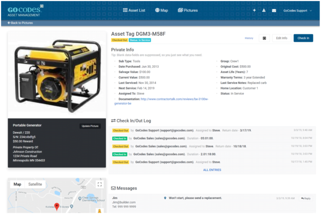Click the Original Cost $500.00 field
Viewport: 321px width, 214px height.
point(235,67)
